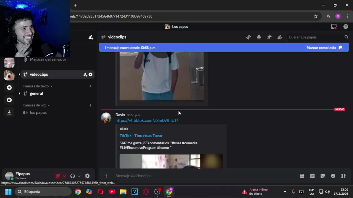Click the download apps icon in server rail
The height and width of the screenshot is (198, 353).
click(9, 112)
